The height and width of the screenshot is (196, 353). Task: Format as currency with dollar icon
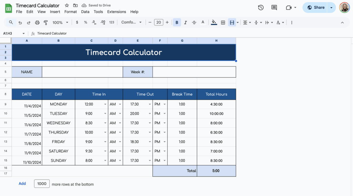tap(77, 22)
